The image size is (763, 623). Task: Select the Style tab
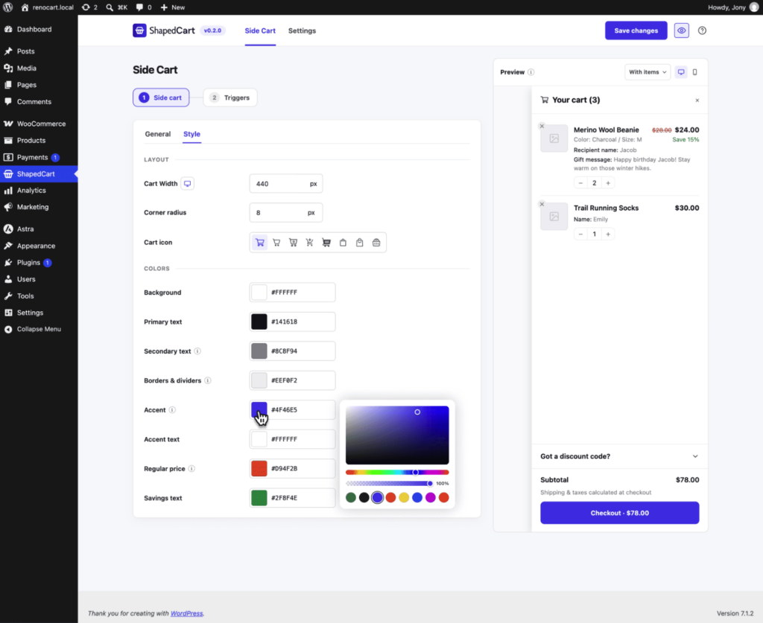click(x=191, y=134)
